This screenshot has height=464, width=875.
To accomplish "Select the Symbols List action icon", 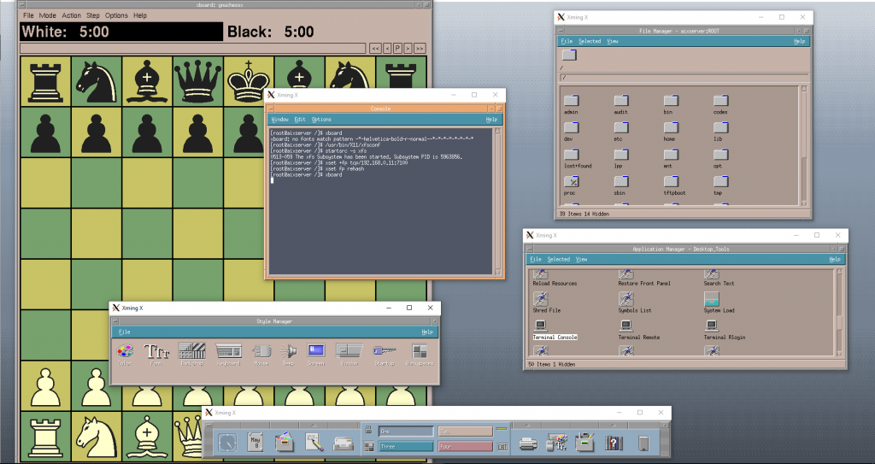I will pos(626,299).
